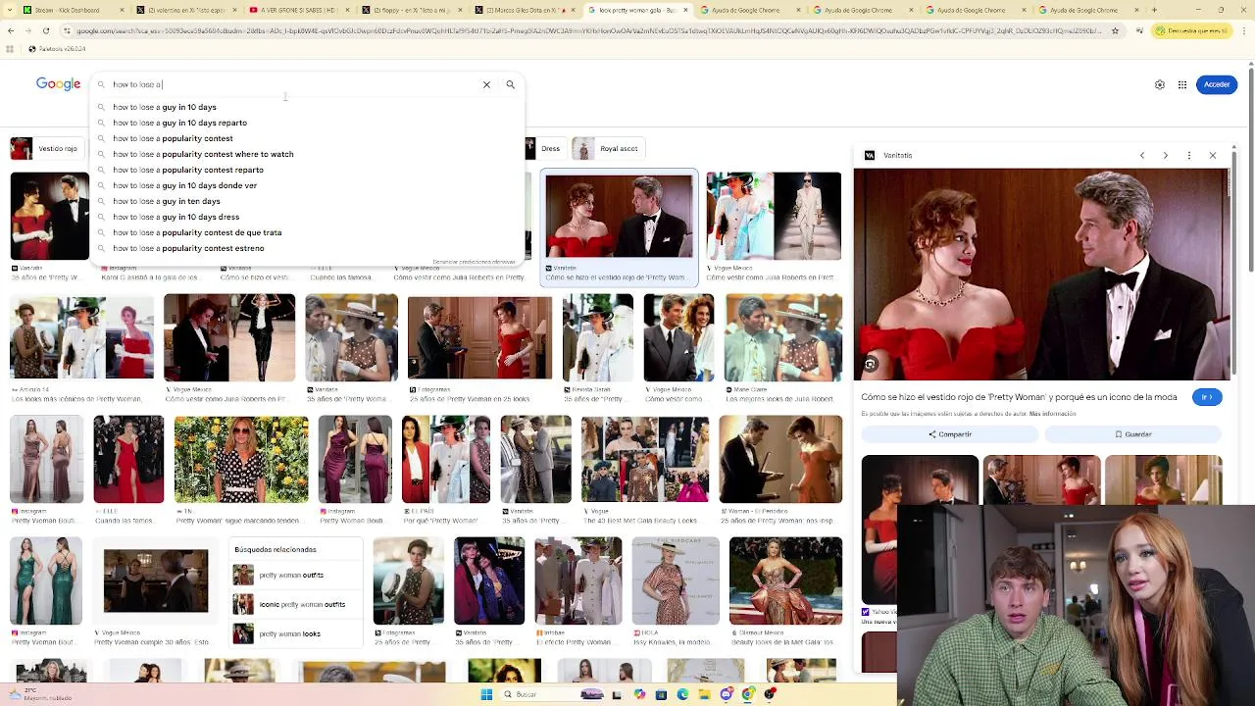Open Microsoft Edge from the taskbar

[x=682, y=694]
